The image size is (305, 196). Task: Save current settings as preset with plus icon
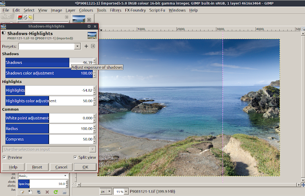point(86,46)
